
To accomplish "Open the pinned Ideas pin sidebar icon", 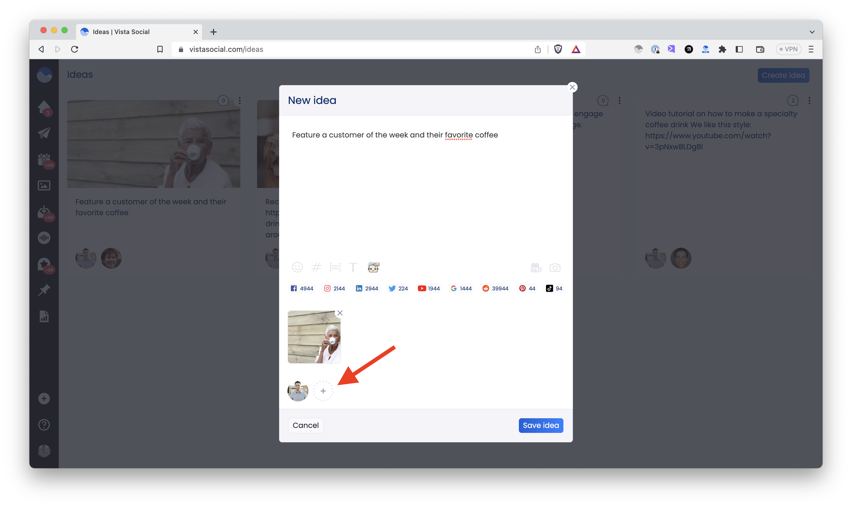I will 44,290.
